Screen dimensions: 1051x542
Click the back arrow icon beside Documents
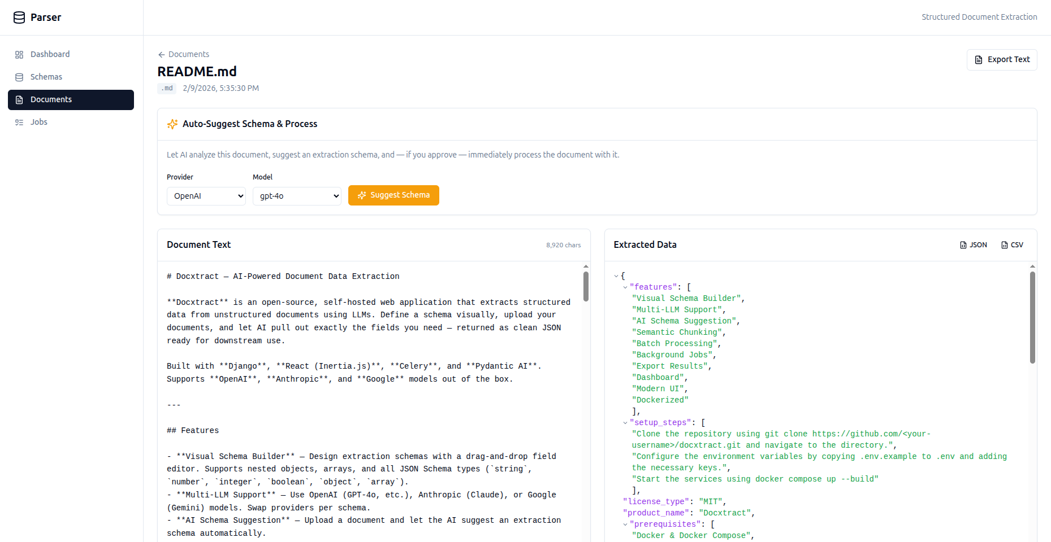click(x=162, y=55)
